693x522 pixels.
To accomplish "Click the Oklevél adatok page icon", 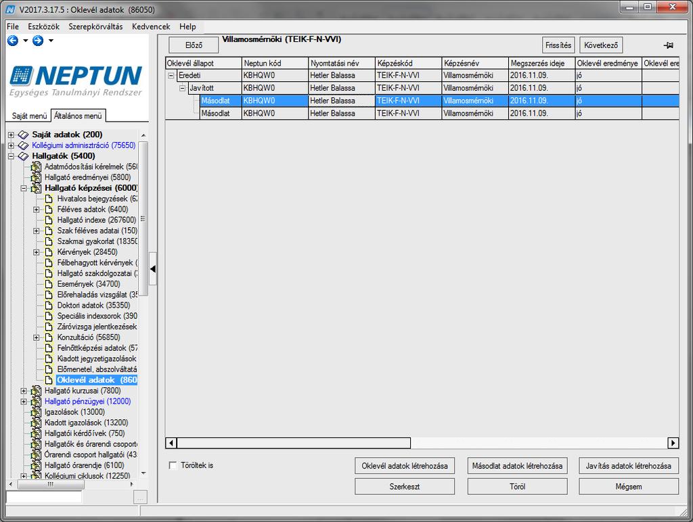I will (x=49, y=380).
